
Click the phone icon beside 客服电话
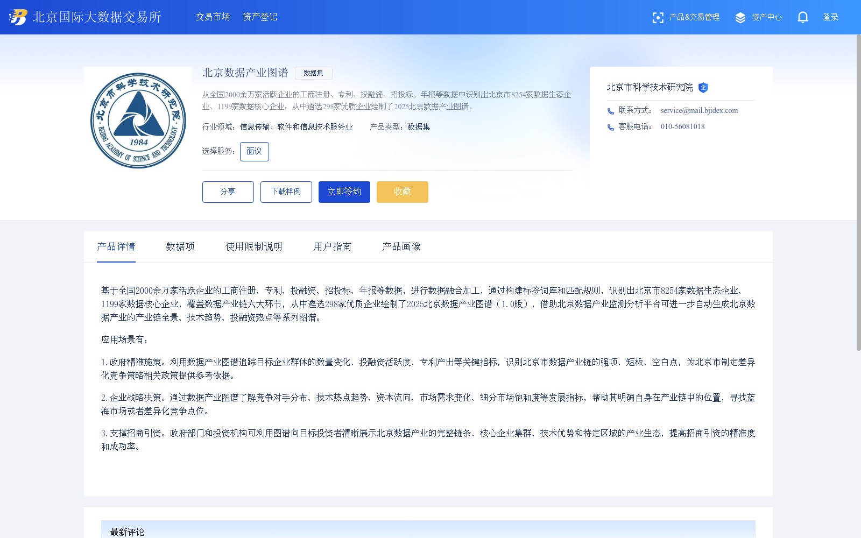point(611,128)
